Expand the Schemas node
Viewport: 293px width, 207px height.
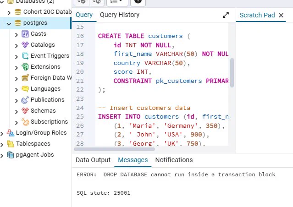tap(17, 112)
